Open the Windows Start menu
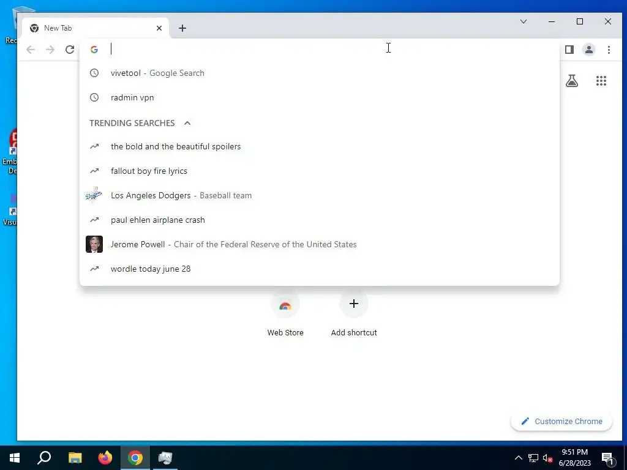 point(15,458)
